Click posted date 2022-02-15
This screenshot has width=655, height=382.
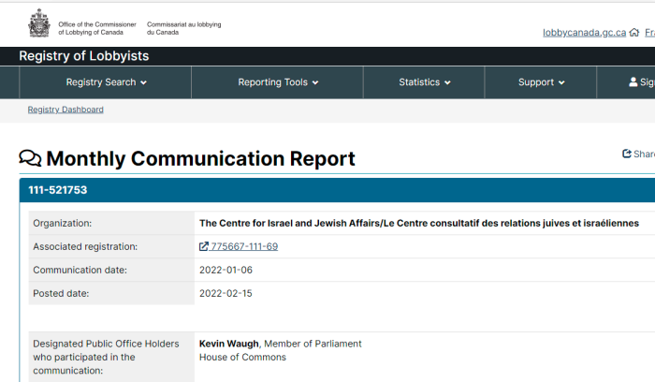pyautogui.click(x=226, y=293)
